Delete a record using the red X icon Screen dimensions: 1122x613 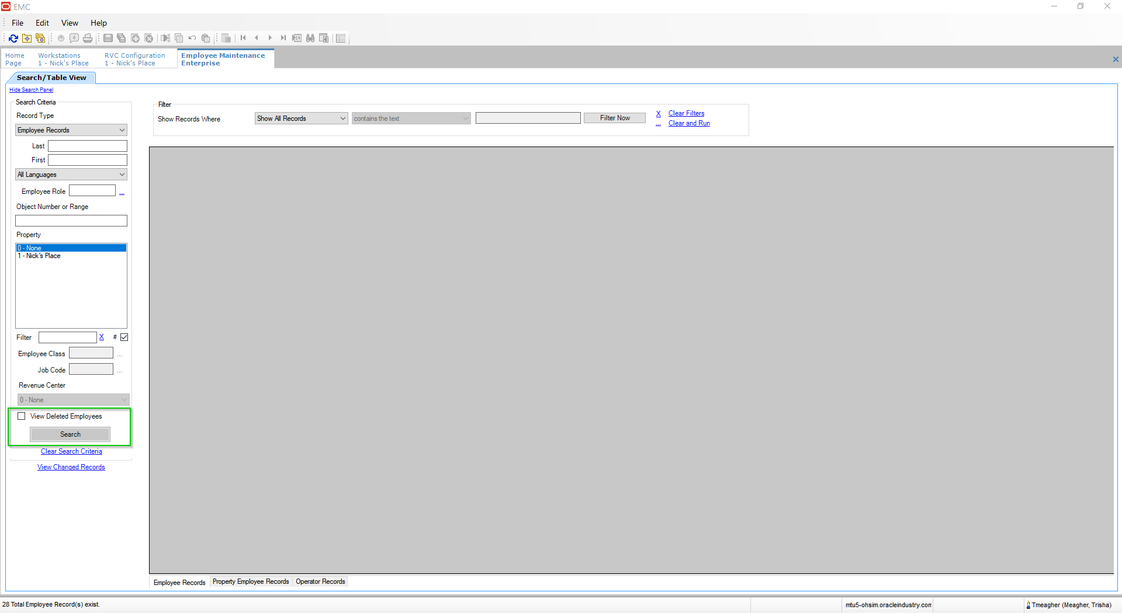(x=149, y=38)
